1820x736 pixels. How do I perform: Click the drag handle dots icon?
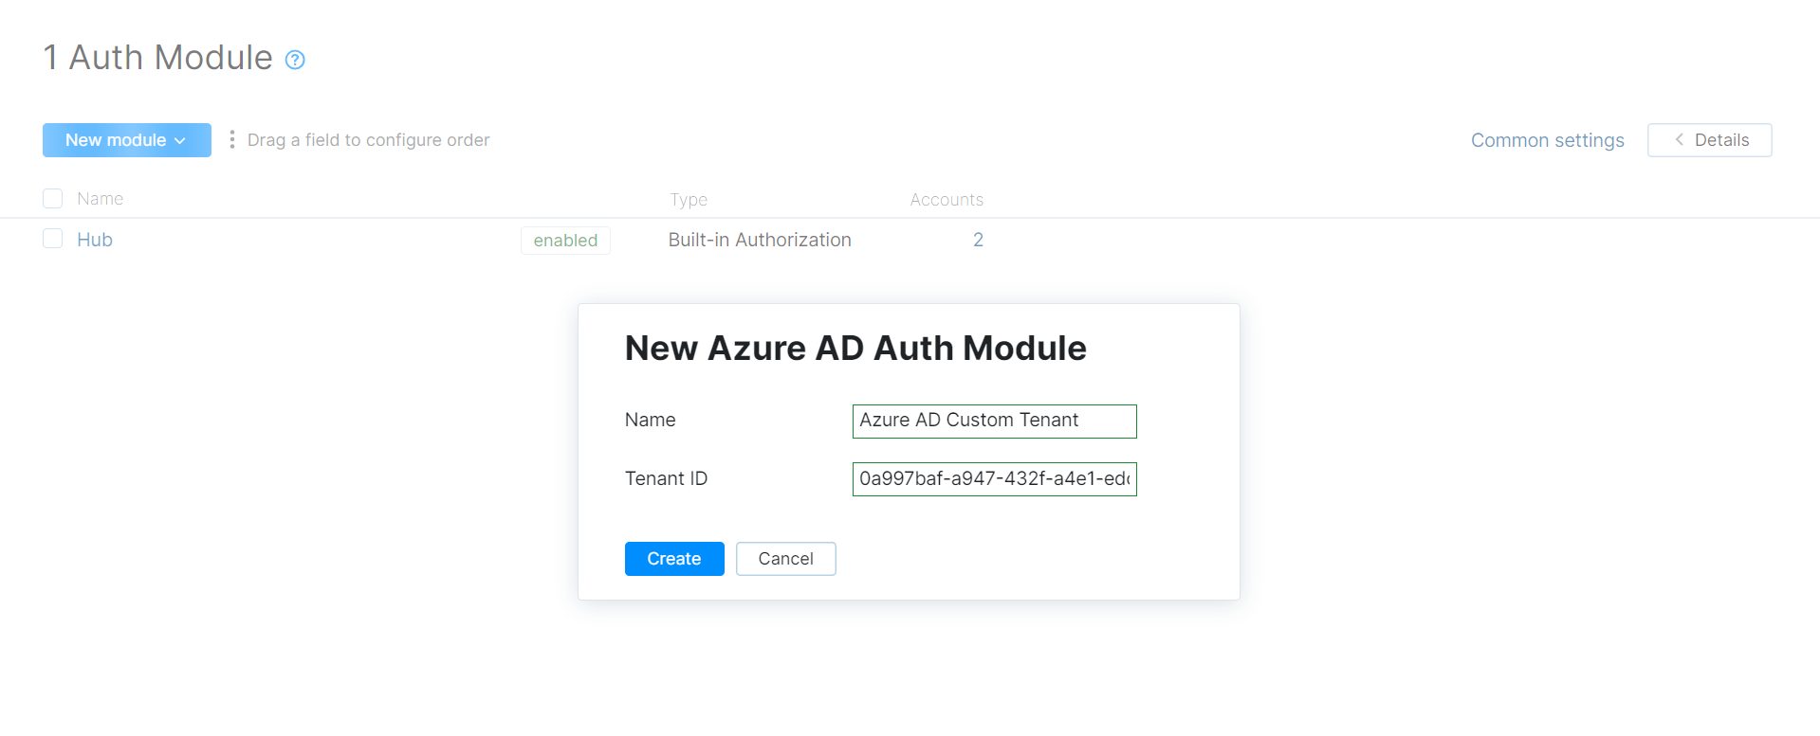(x=232, y=140)
